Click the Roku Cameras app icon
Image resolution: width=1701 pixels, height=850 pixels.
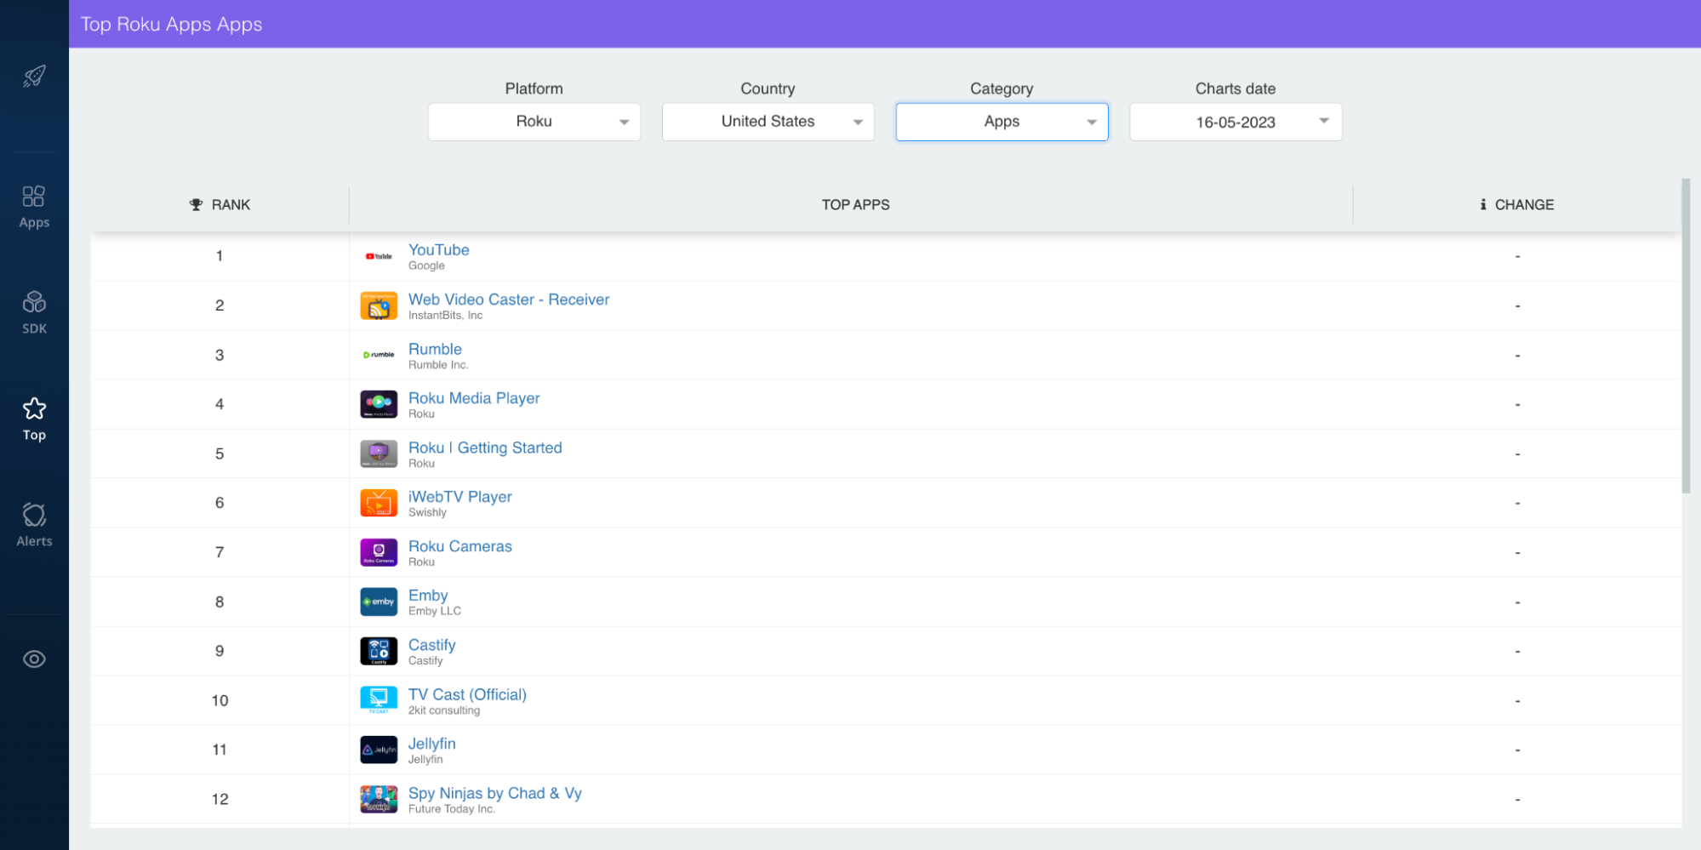379,552
